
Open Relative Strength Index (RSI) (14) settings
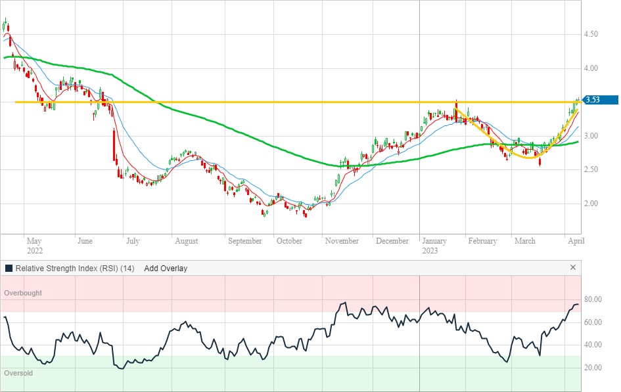[74, 269]
